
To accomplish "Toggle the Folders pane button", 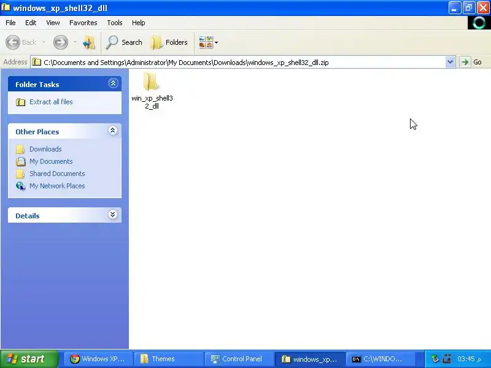I will coord(169,42).
